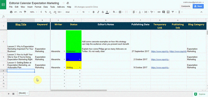
Task: Undo the last action
Action: (x=16, y=12)
